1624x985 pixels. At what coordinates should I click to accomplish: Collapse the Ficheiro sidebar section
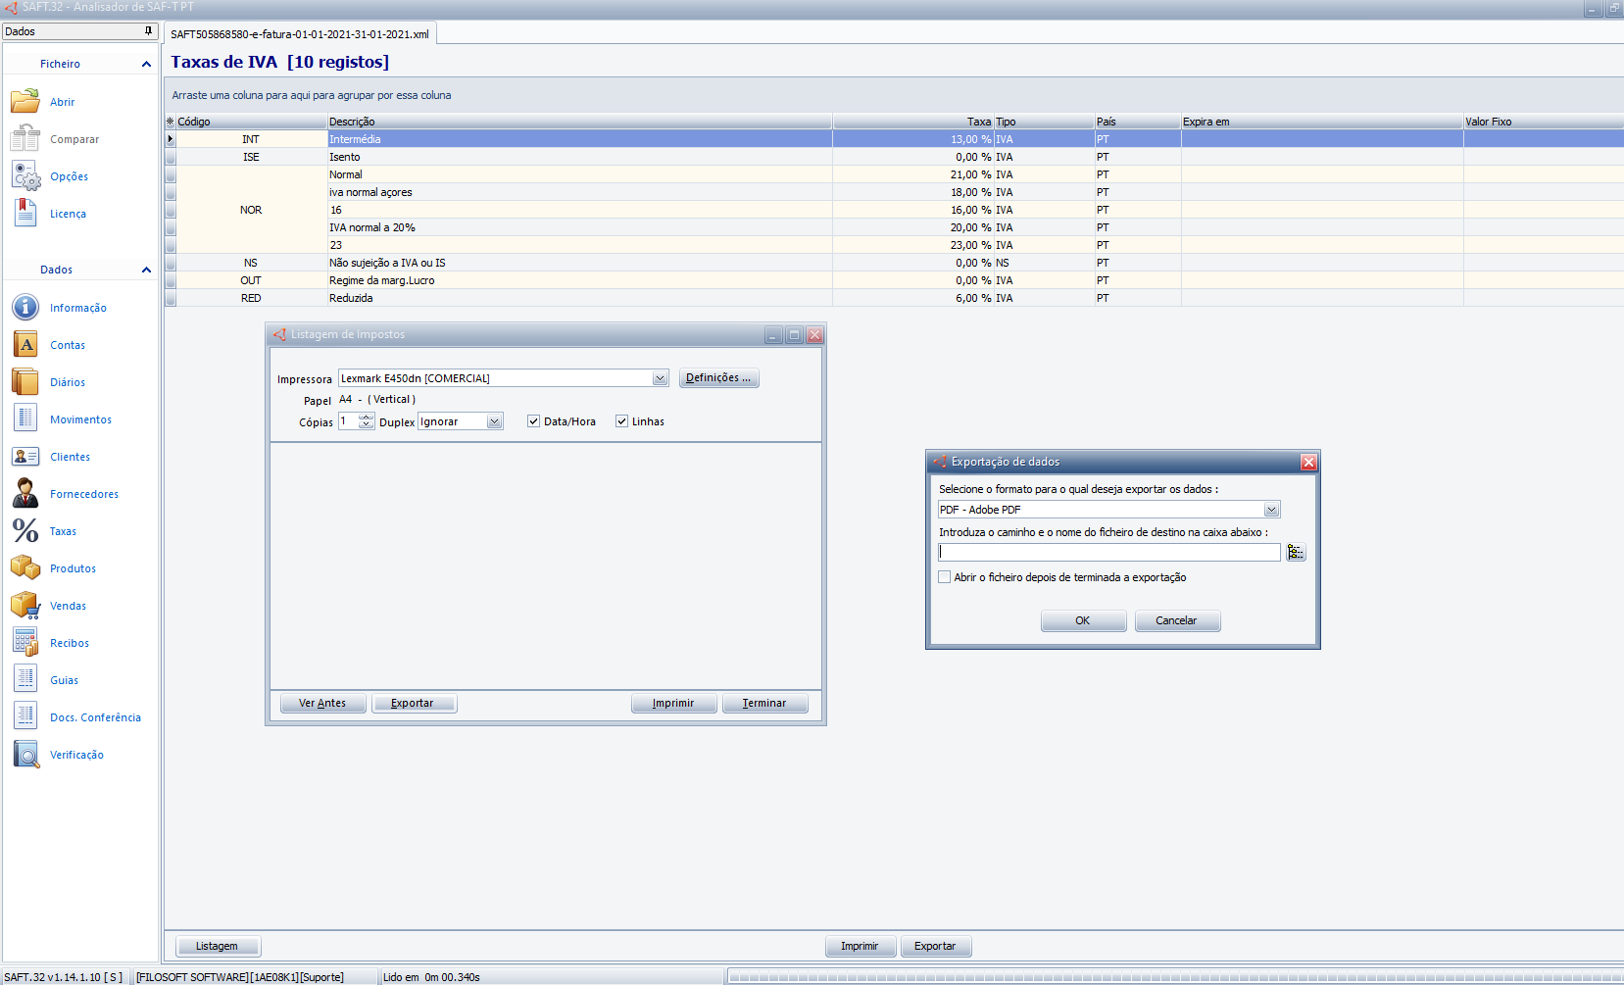(x=146, y=64)
